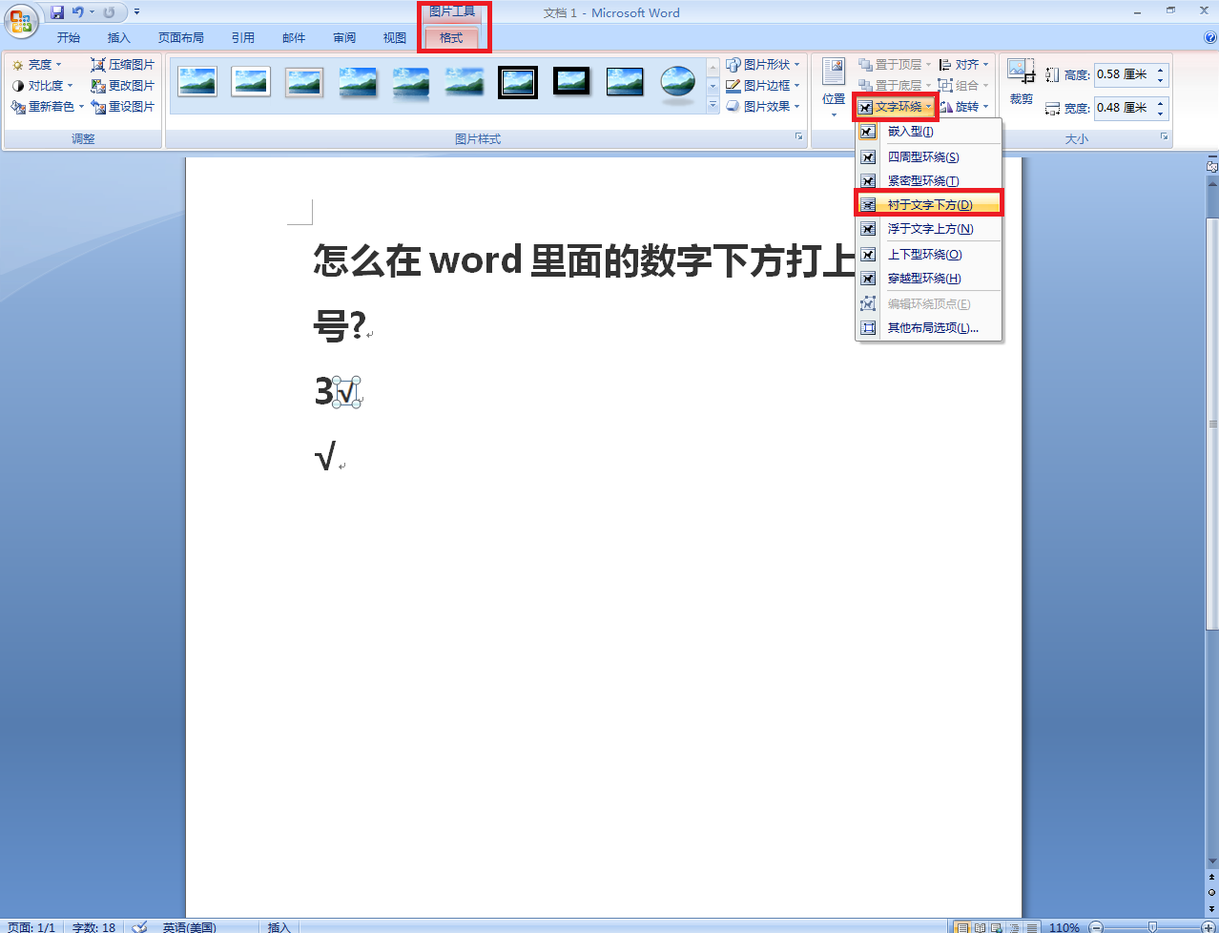Save the document via quick access toolbar
Image resolution: width=1219 pixels, height=933 pixels.
[x=57, y=12]
